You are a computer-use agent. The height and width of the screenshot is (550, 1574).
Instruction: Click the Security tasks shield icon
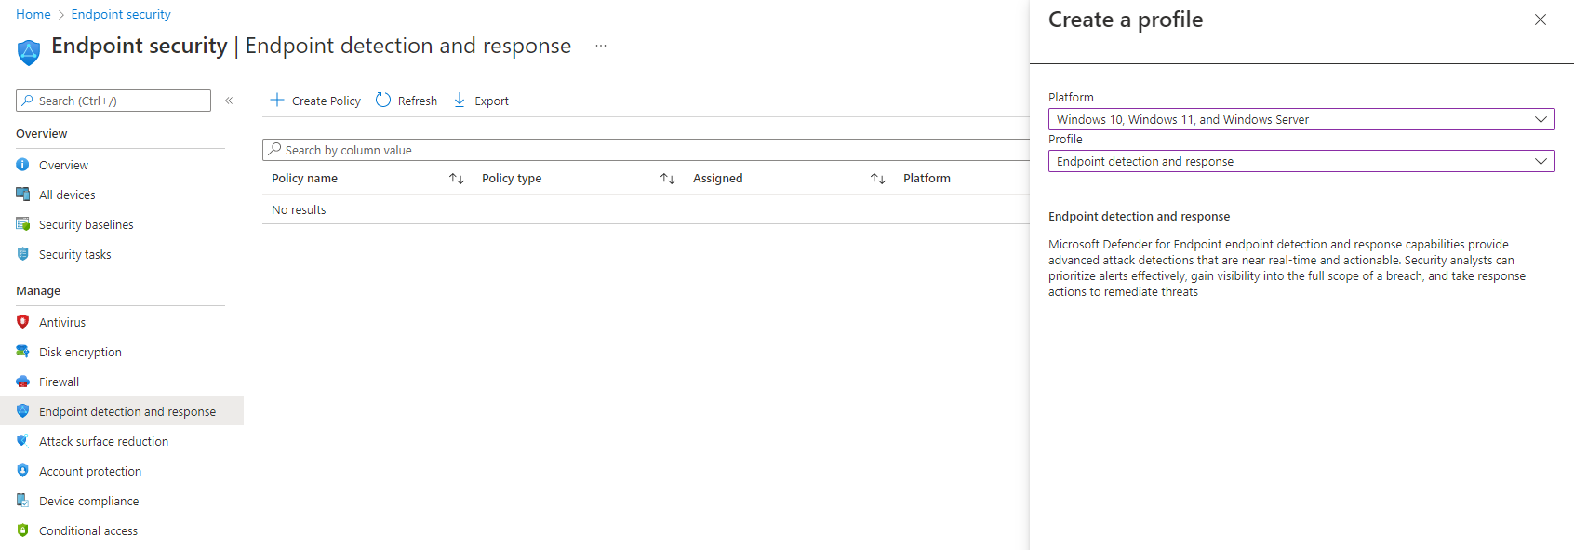[23, 254]
